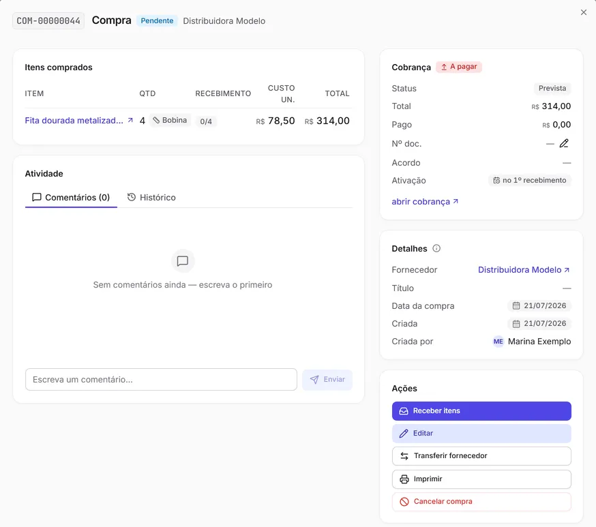Click the calendar icon in the Criada row
The height and width of the screenshot is (527, 596).
[x=516, y=324]
